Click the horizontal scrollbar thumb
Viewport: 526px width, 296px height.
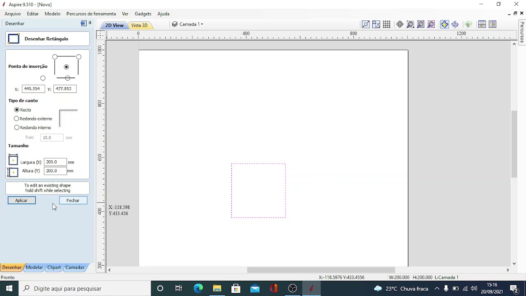click(321, 270)
